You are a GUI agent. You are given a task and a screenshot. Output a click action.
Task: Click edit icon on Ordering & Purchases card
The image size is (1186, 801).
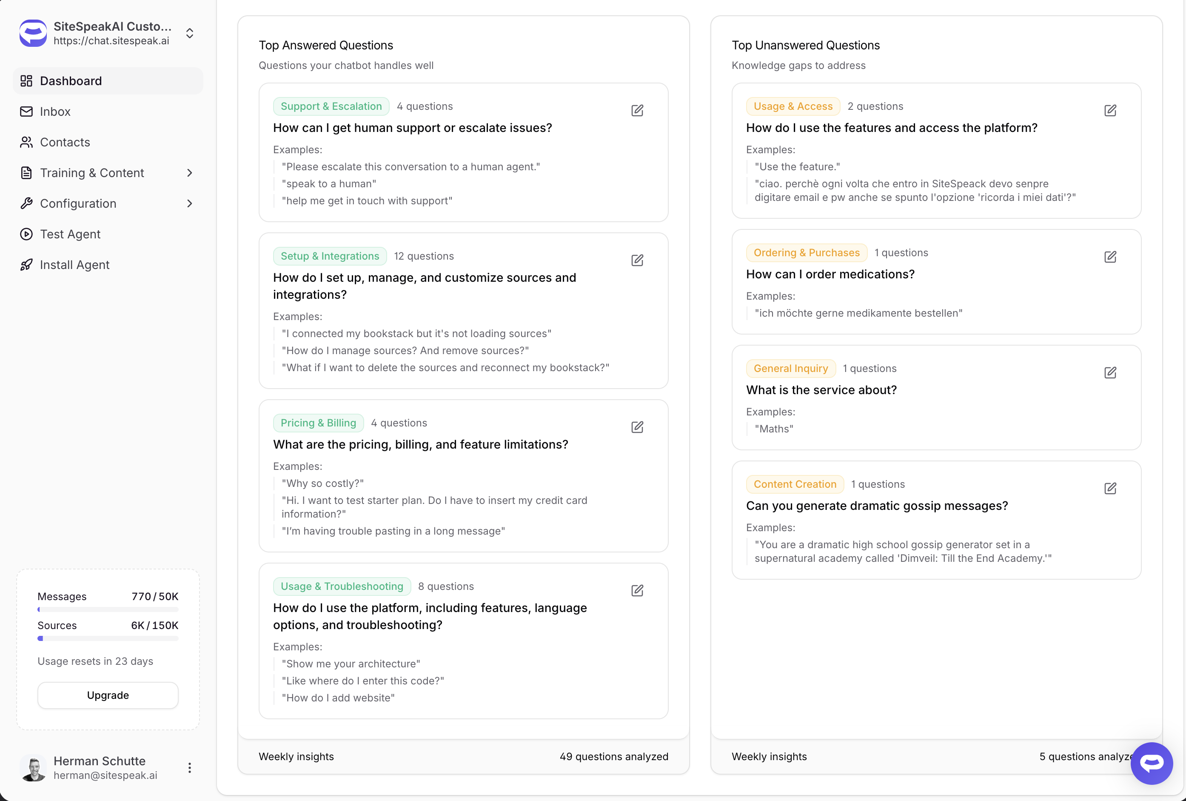[1110, 257]
